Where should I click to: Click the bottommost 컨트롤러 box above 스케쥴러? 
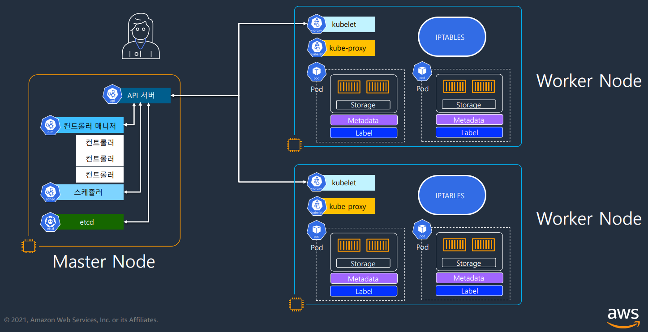(x=100, y=175)
